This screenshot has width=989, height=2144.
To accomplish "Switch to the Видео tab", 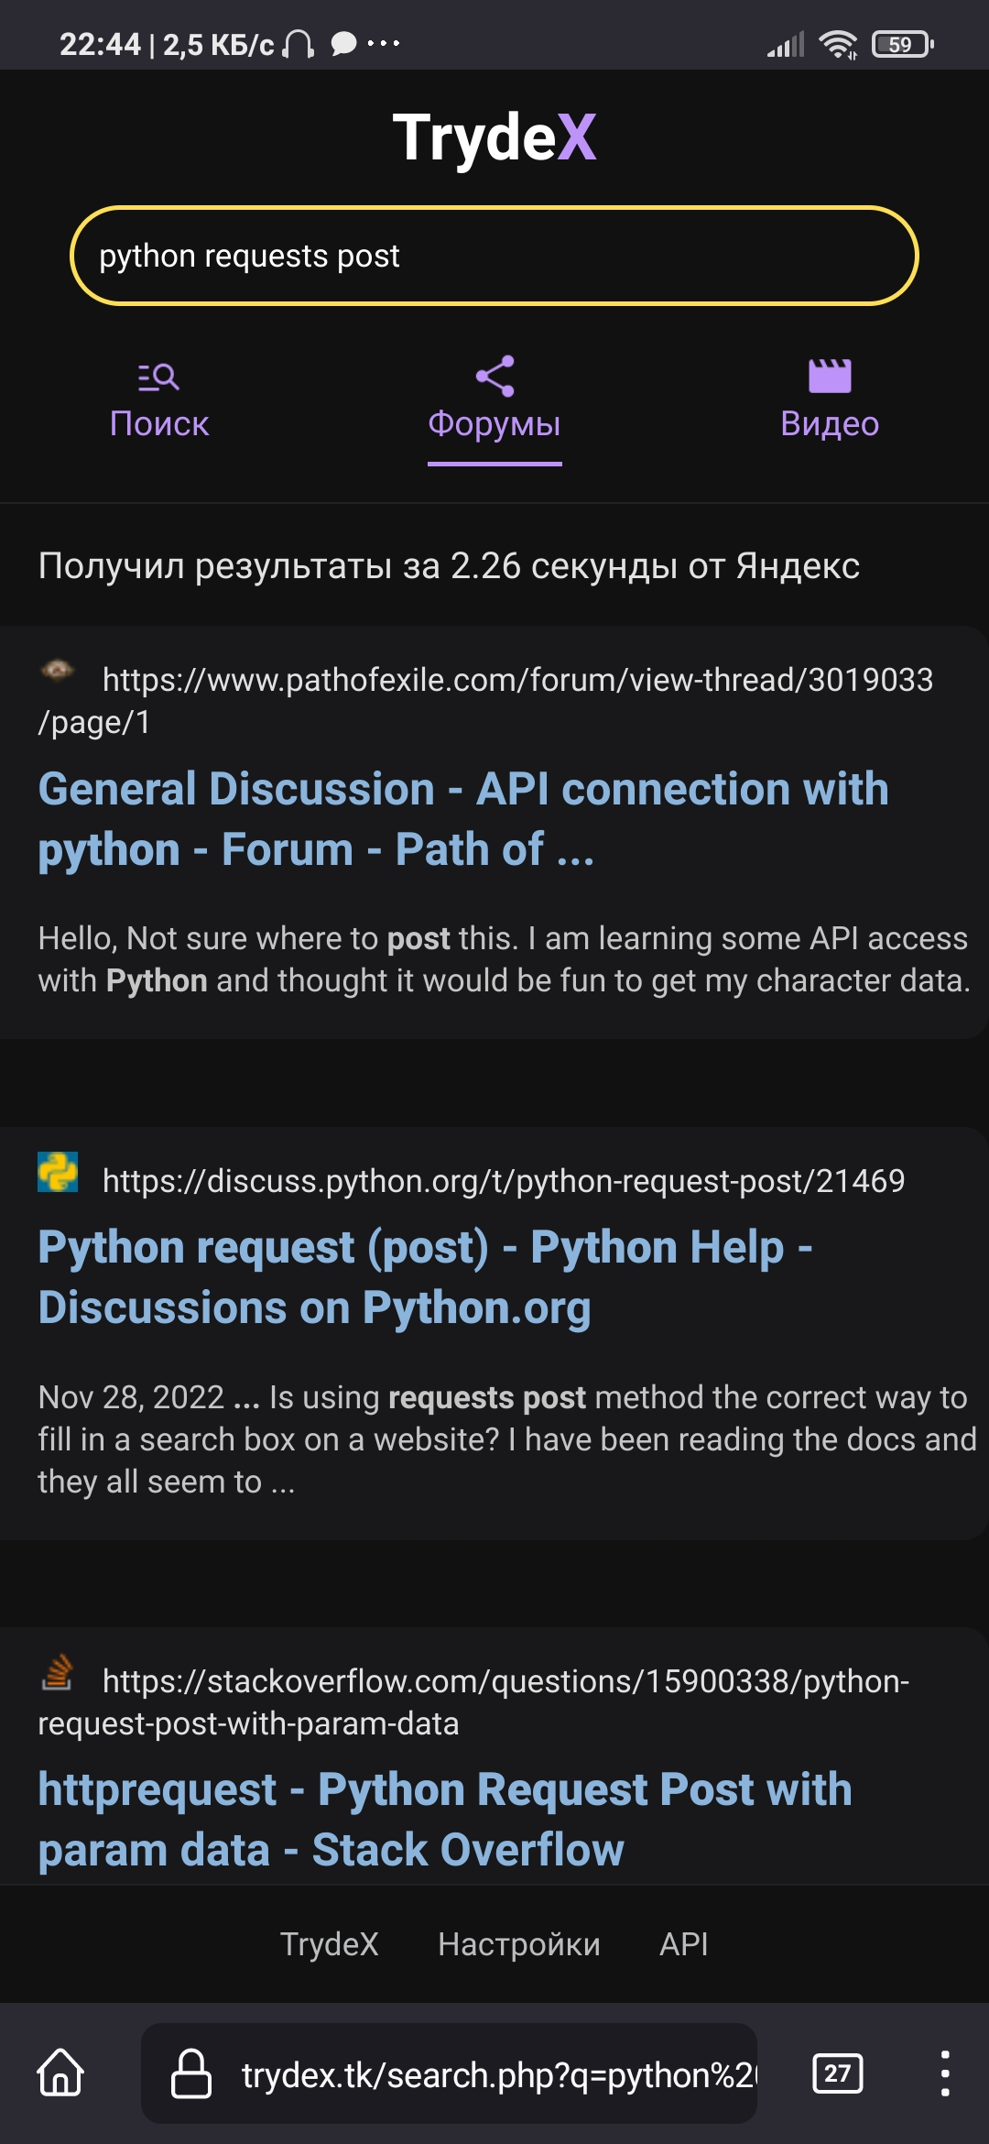I will click(830, 424).
